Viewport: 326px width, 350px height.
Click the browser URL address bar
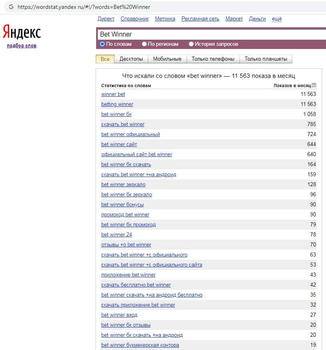(x=160, y=7)
